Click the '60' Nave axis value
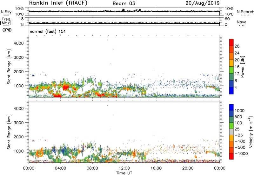The height and width of the screenshot is (175, 254). pyautogui.click(x=227, y=19)
